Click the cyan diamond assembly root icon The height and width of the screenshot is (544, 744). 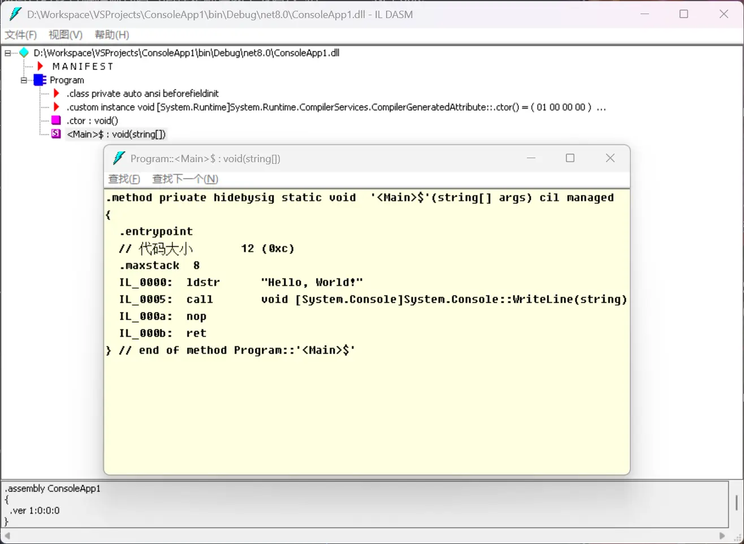pyautogui.click(x=24, y=53)
